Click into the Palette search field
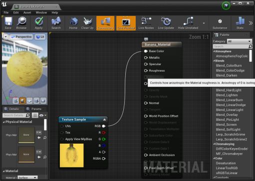 (x=231, y=46)
